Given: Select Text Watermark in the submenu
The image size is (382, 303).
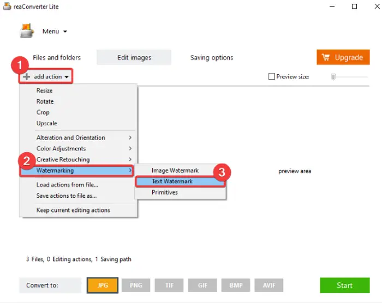Looking at the screenshot, I should coord(180,181).
